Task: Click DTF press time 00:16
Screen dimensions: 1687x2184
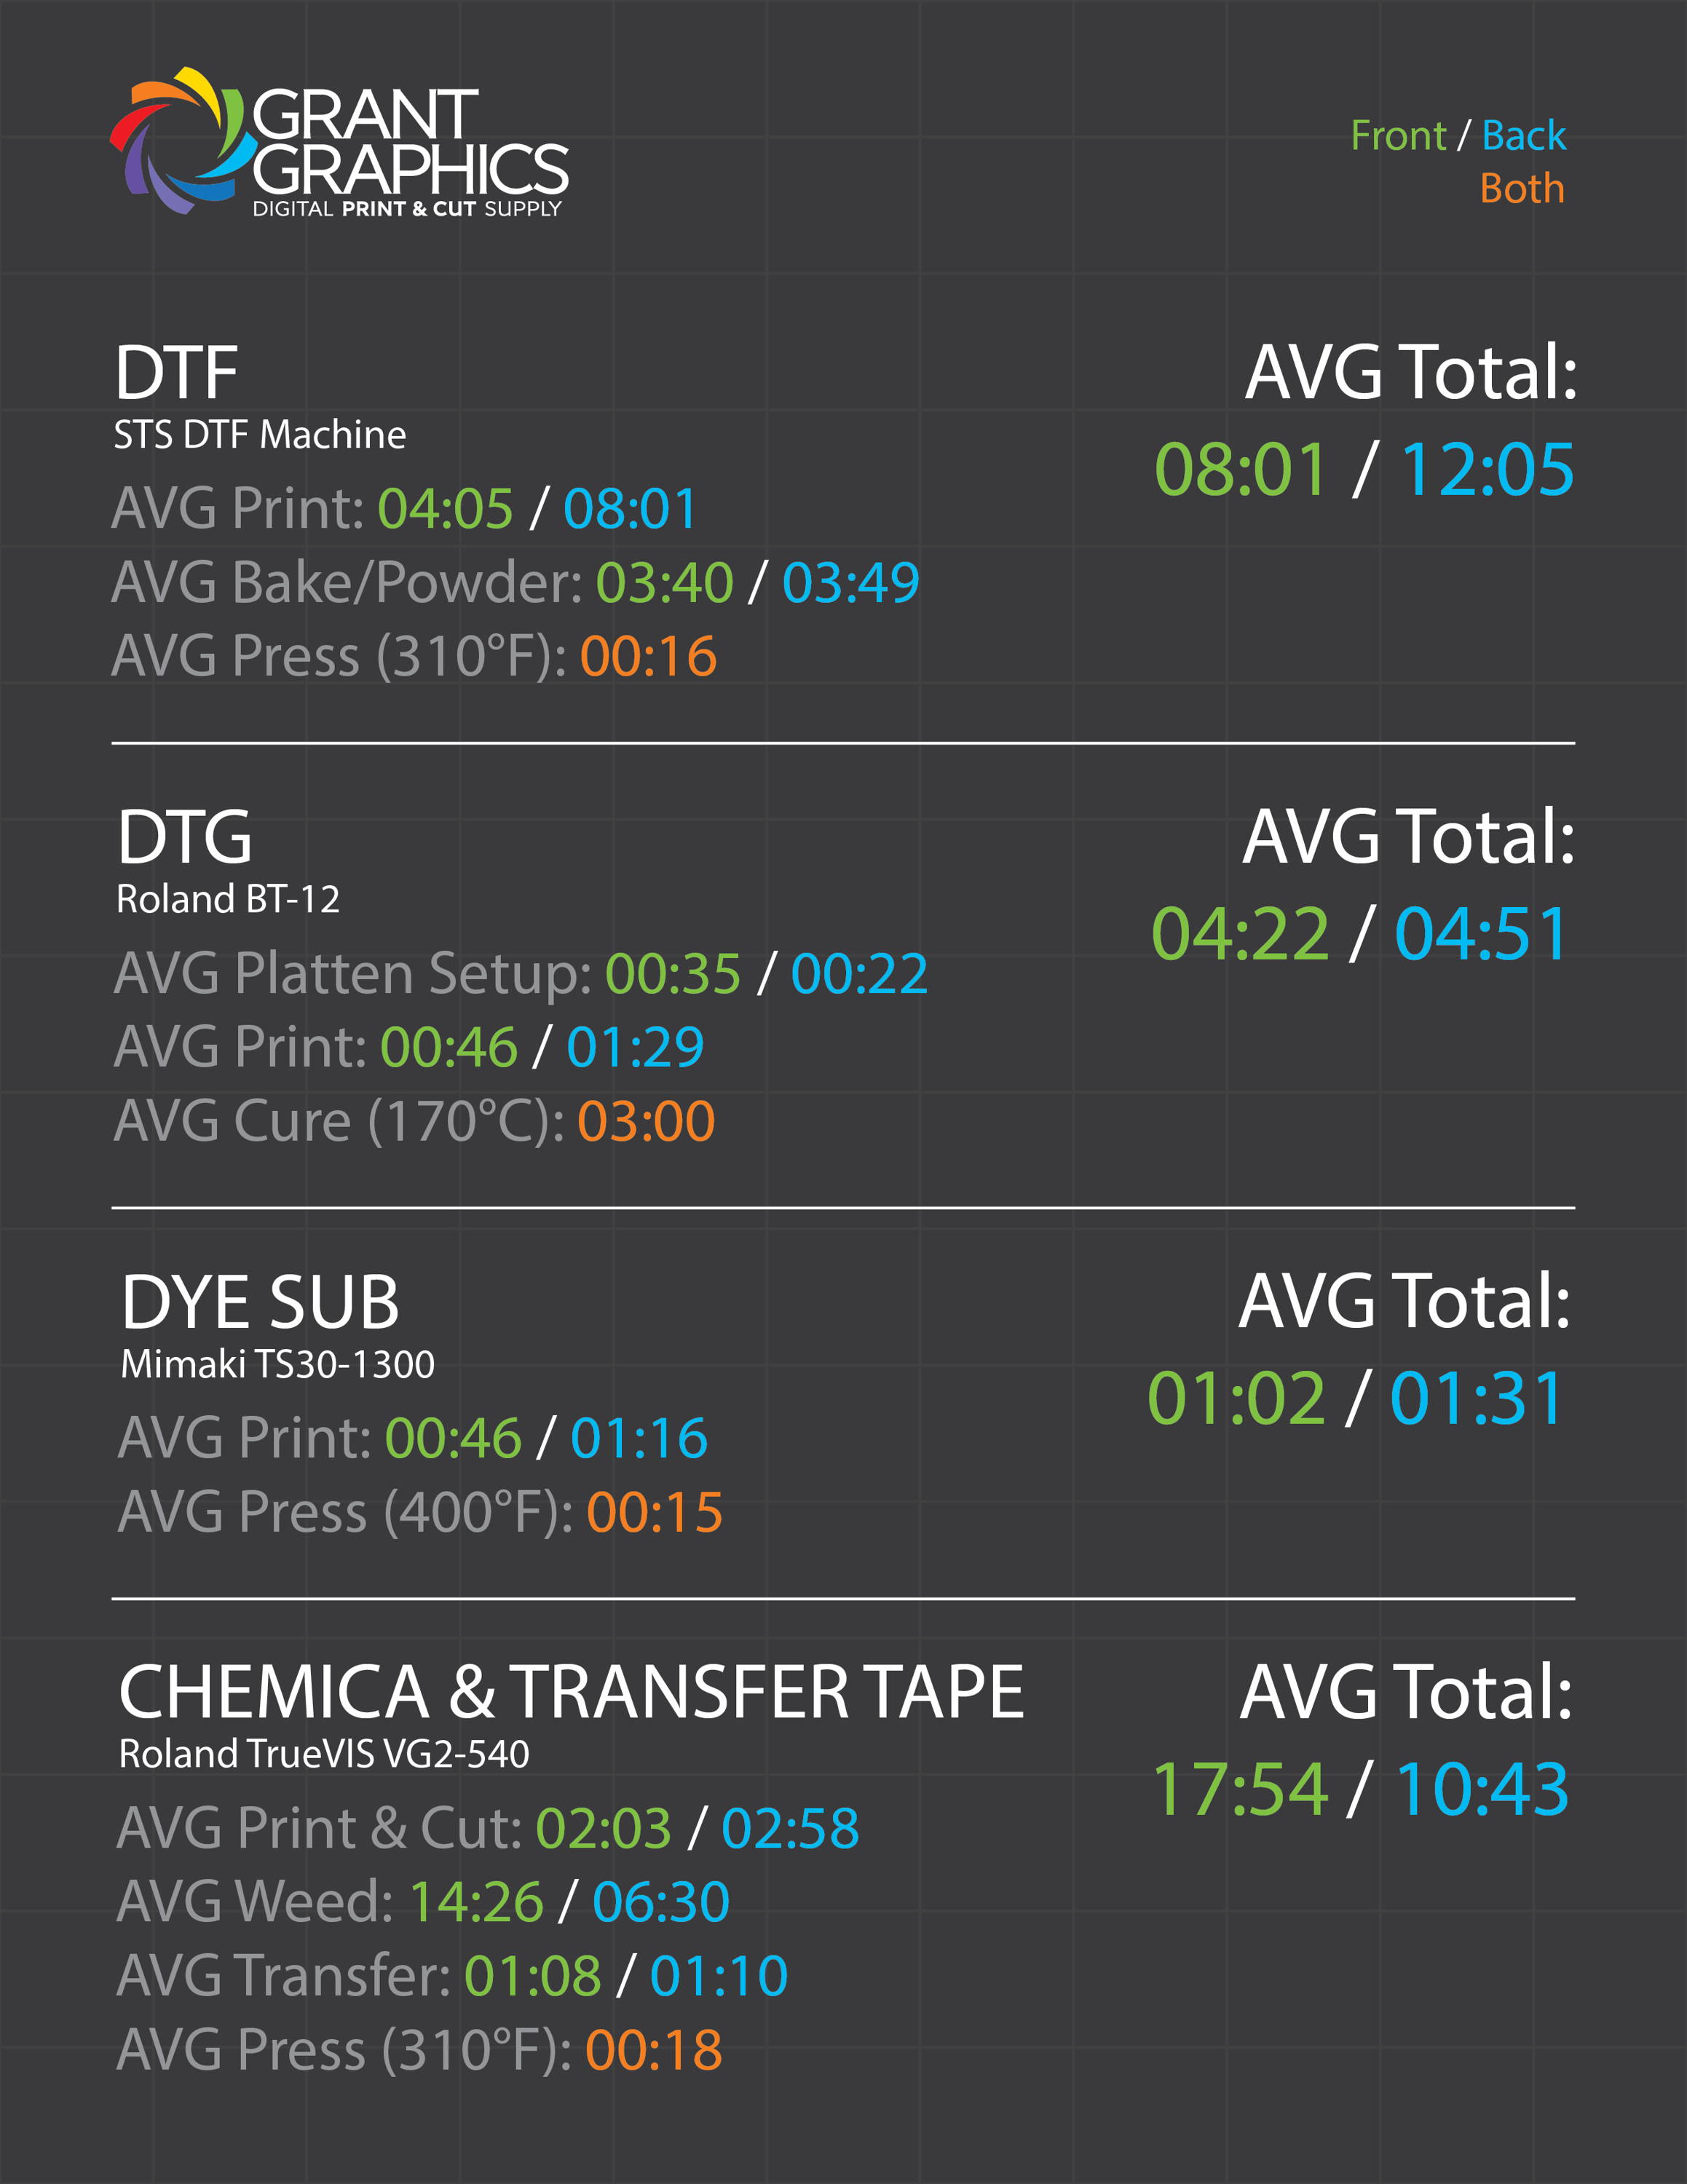Action: pos(648,657)
